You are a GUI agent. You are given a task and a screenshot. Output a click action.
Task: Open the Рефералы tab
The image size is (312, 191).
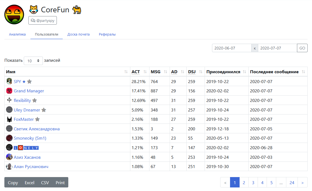point(107,34)
